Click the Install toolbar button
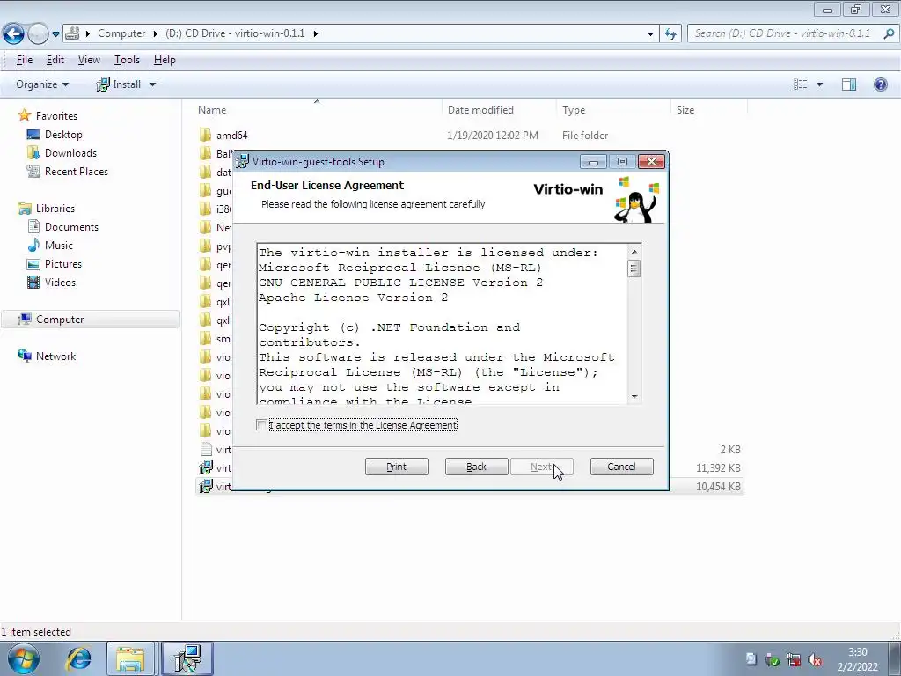The height and width of the screenshot is (676, 901). pyautogui.click(x=119, y=84)
